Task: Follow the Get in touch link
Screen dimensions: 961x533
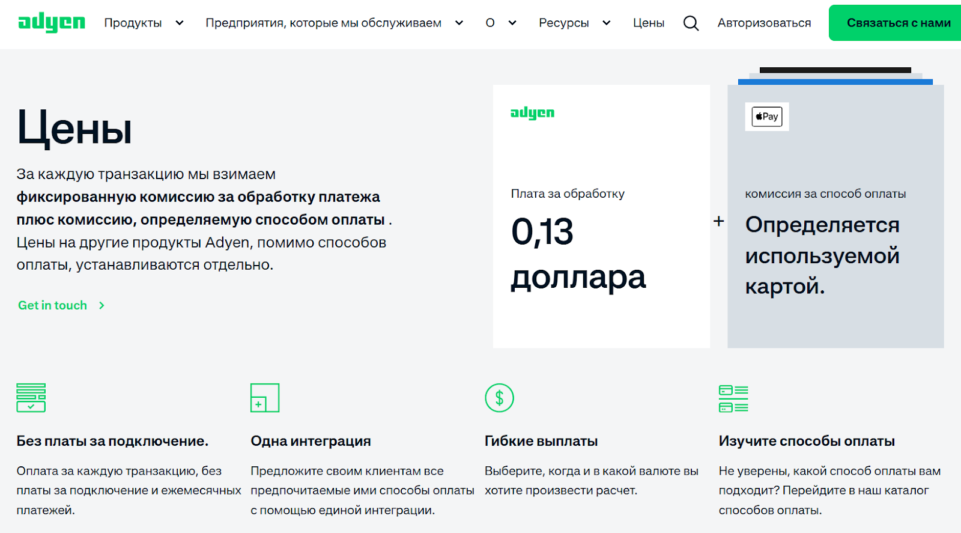Action: pos(52,305)
